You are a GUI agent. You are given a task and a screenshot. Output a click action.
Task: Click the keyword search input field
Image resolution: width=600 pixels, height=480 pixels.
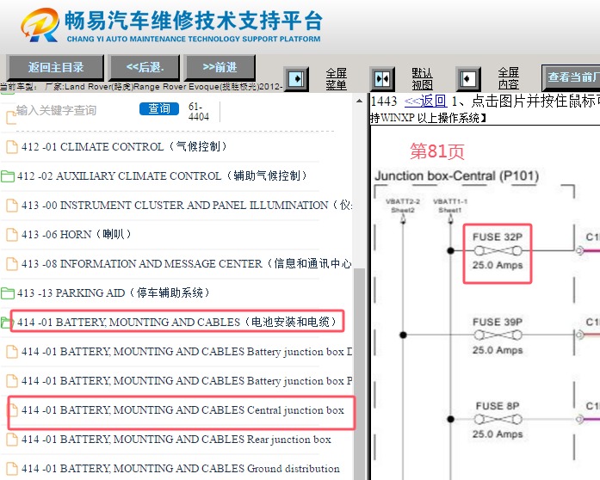click(75, 110)
